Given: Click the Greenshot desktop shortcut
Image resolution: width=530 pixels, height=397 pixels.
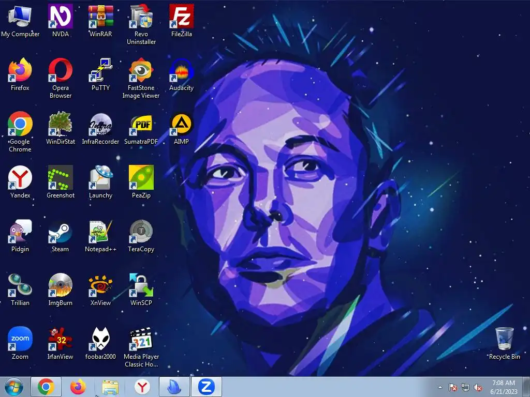Looking at the screenshot, I should point(60,177).
